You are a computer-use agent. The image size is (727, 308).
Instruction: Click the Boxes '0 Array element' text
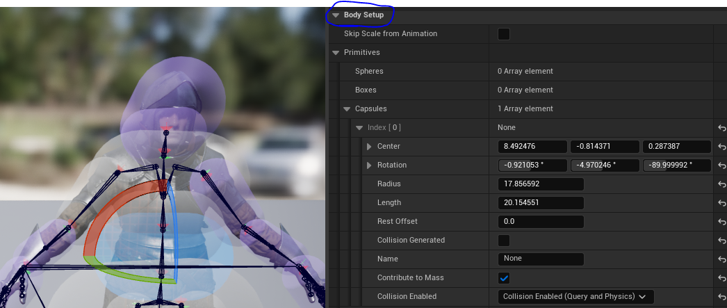(x=525, y=90)
